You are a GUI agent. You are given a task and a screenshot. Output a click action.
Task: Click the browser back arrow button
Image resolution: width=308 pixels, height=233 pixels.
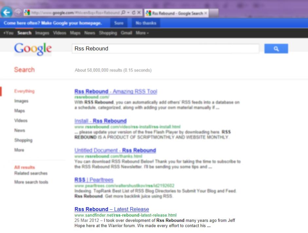click(7, 12)
